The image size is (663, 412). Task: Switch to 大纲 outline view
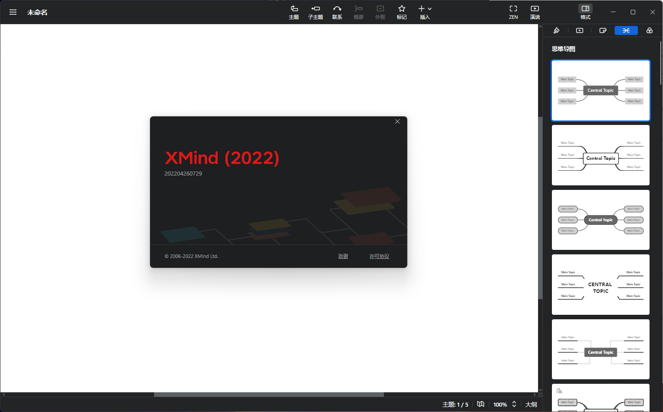pos(531,404)
